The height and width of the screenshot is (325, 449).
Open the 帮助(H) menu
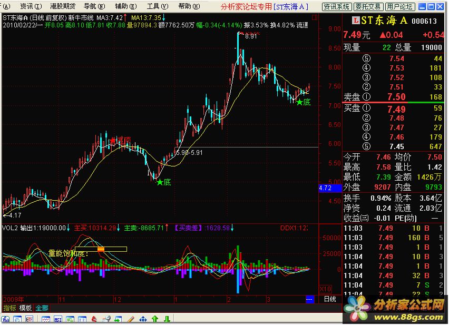(189, 6)
